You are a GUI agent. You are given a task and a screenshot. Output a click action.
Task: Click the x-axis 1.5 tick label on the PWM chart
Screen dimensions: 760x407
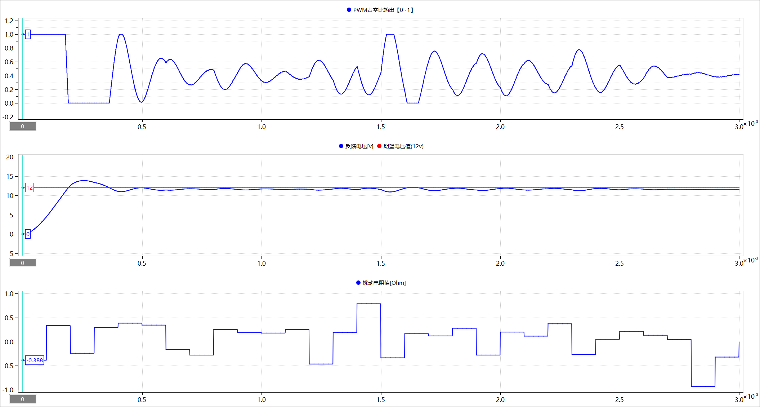point(381,127)
